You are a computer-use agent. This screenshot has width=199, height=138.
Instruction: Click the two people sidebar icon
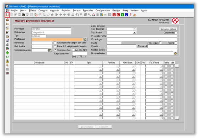pyautogui.click(x=7, y=65)
